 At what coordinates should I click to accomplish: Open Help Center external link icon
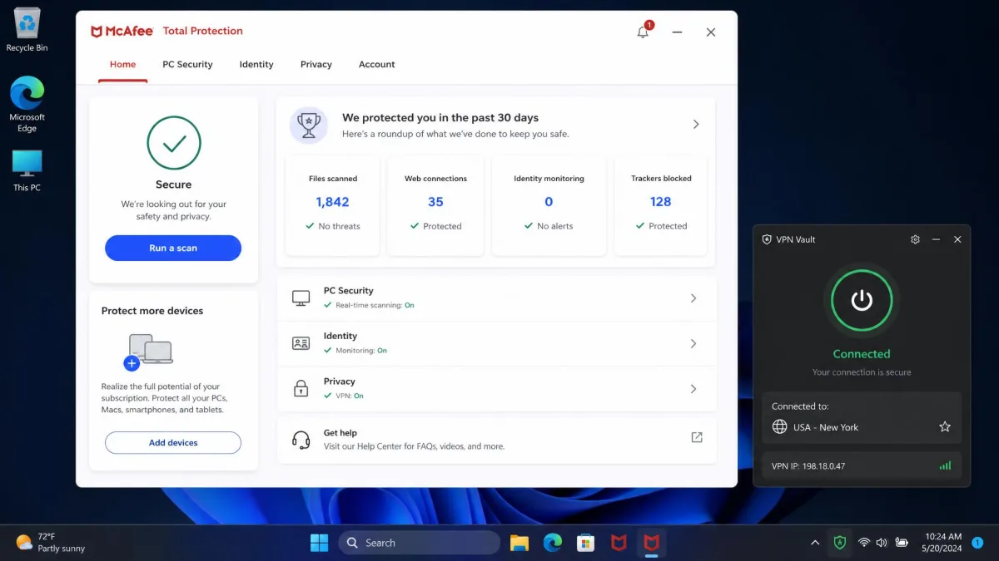pos(697,437)
